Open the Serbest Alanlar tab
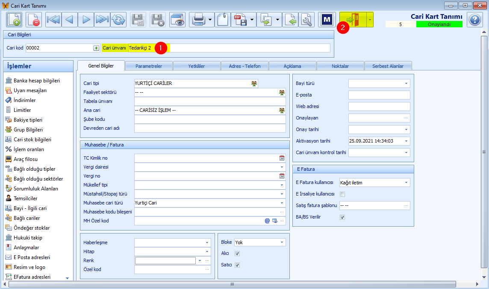The height and width of the screenshot is (289, 489). point(388,66)
